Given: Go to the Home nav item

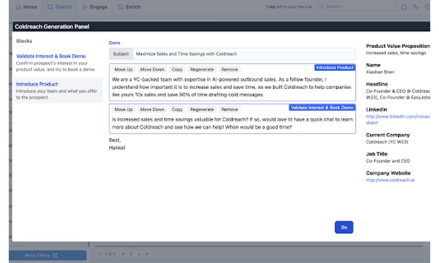Looking at the screenshot, I should coord(26,7).
